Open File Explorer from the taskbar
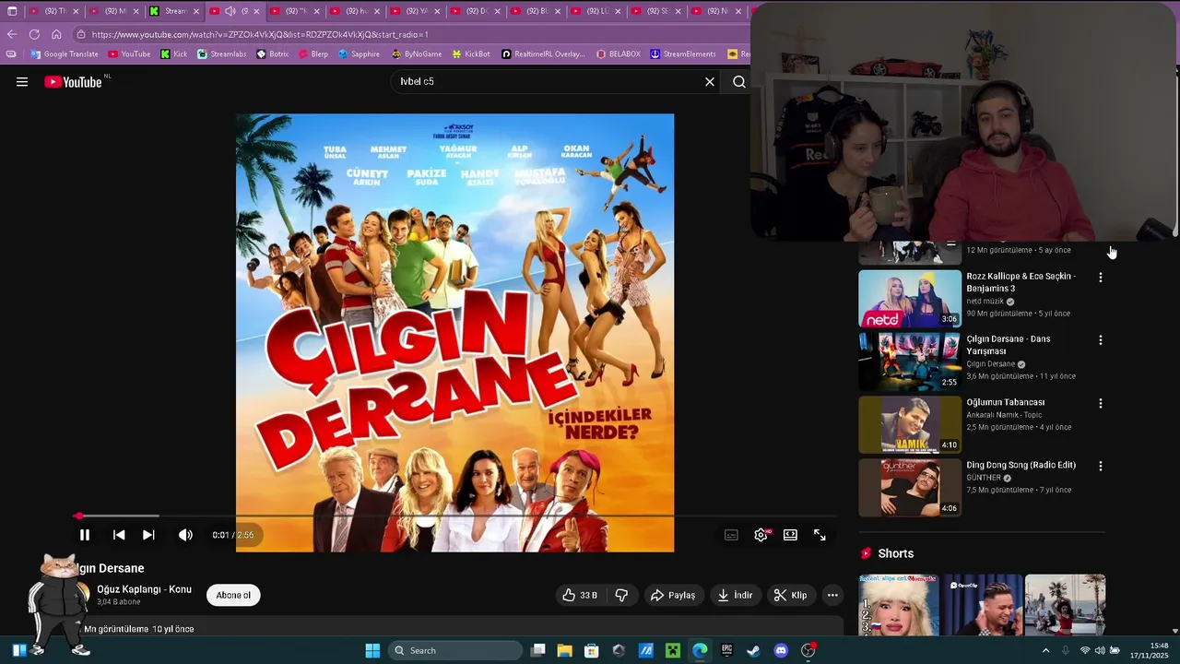1180x664 pixels. [x=564, y=650]
